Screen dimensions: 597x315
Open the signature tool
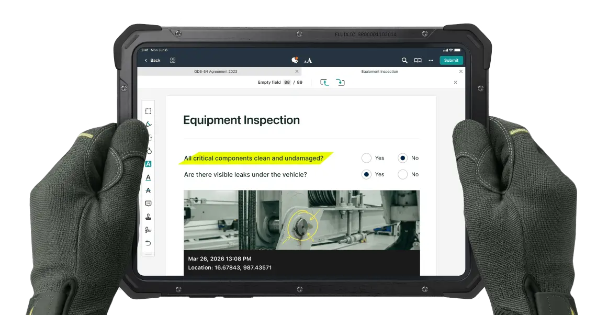(148, 230)
